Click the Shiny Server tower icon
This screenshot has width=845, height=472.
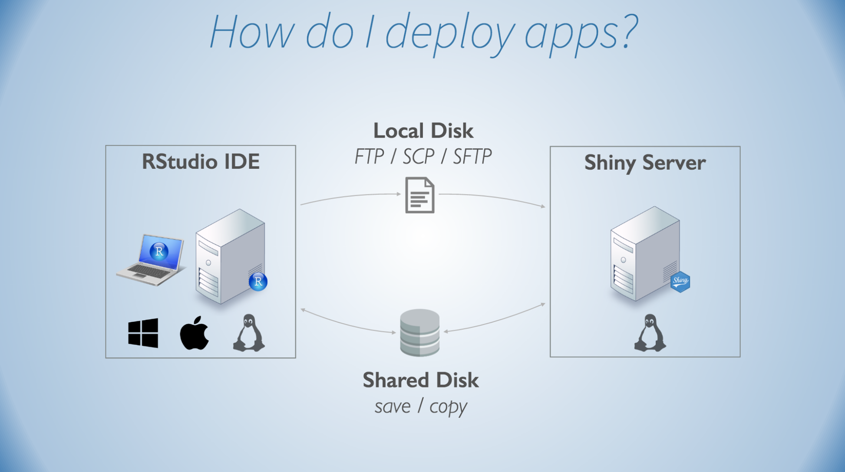645,254
